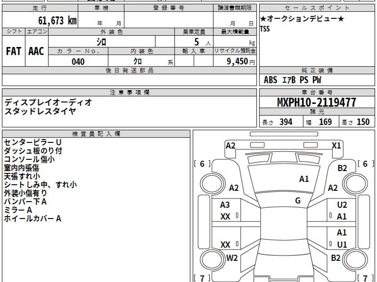Image resolution: width=377 pixels, height=282 pixels.
Task: Select the exterior color value シロ
Action: [101, 41]
